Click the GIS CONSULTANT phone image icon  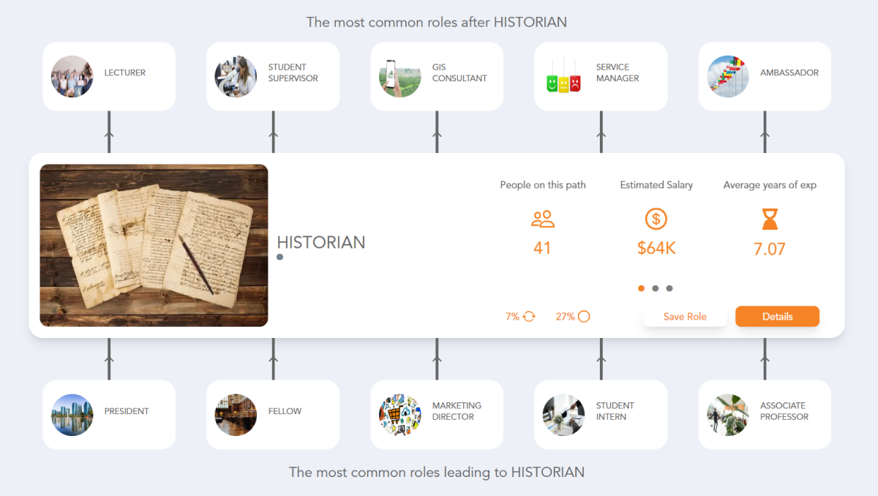click(x=399, y=76)
